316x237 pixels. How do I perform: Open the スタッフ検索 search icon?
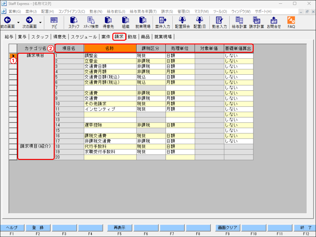(91, 20)
